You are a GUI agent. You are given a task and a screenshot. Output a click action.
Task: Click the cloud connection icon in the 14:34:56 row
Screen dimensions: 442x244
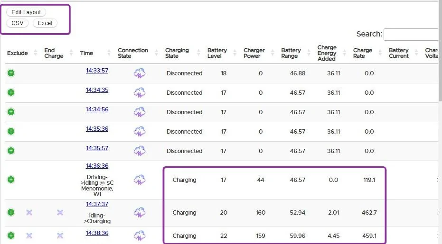point(140,112)
